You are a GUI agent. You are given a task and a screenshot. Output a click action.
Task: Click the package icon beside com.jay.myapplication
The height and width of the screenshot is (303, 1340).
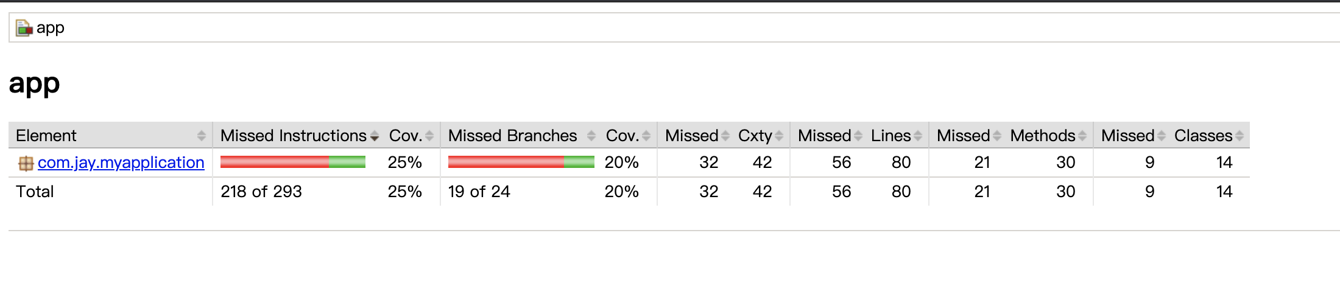(x=26, y=163)
